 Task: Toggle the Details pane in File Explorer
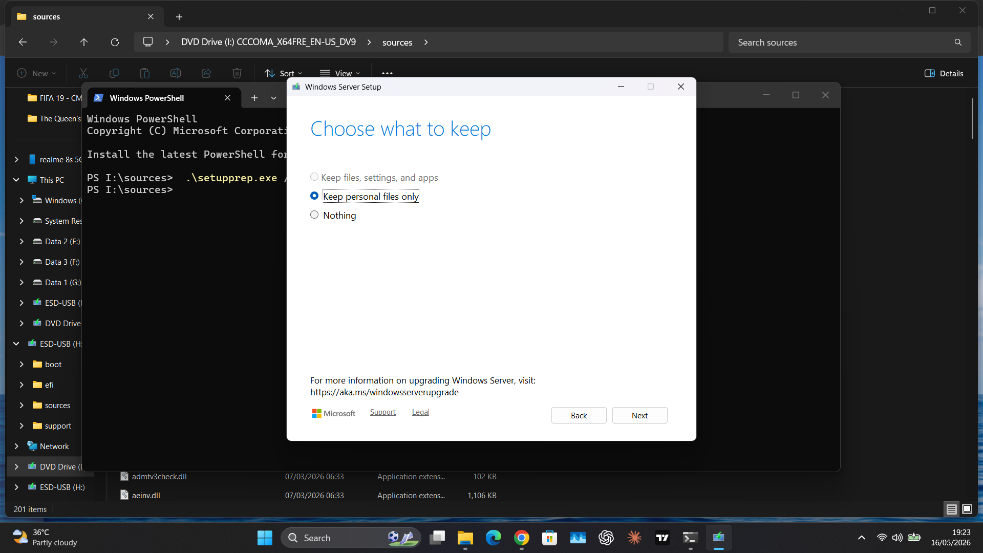pos(944,73)
